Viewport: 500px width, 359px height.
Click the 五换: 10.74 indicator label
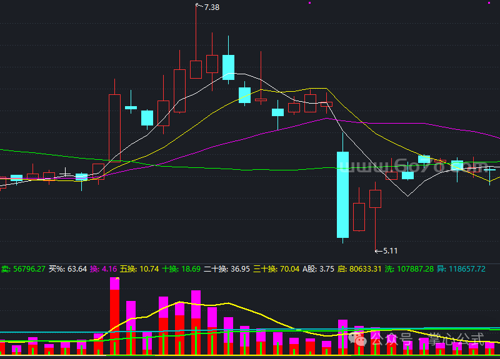point(139,269)
